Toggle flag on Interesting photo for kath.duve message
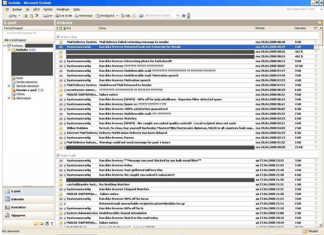Viewport: 324px width, 235px height. click(x=316, y=61)
